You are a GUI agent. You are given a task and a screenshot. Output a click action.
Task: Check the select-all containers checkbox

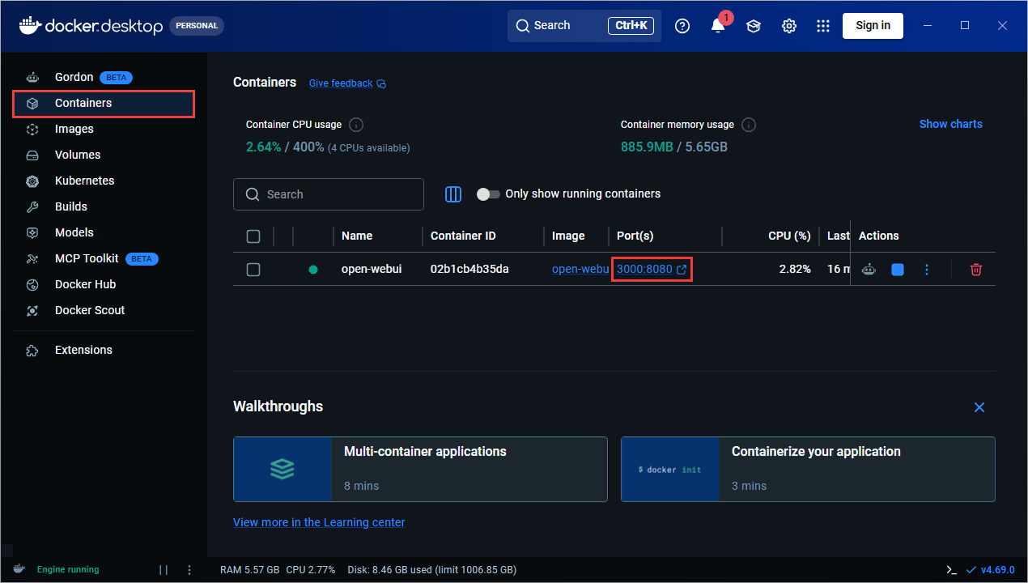point(253,236)
